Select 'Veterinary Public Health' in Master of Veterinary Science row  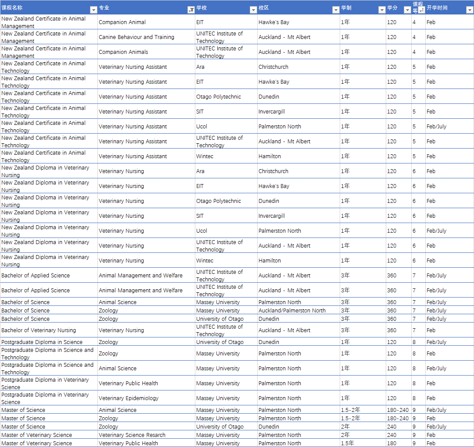coord(146,443)
